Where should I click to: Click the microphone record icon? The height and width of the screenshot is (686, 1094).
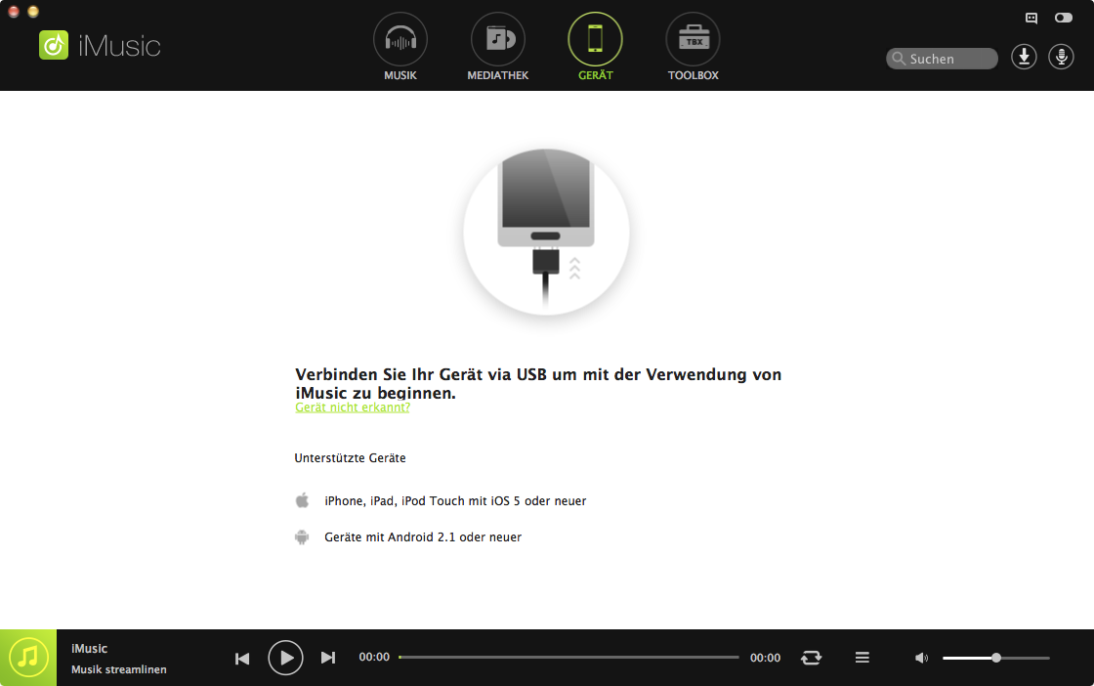(x=1061, y=58)
